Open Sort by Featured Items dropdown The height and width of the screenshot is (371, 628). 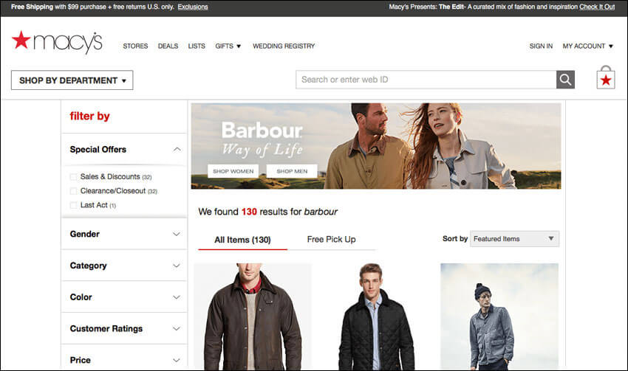pos(514,239)
